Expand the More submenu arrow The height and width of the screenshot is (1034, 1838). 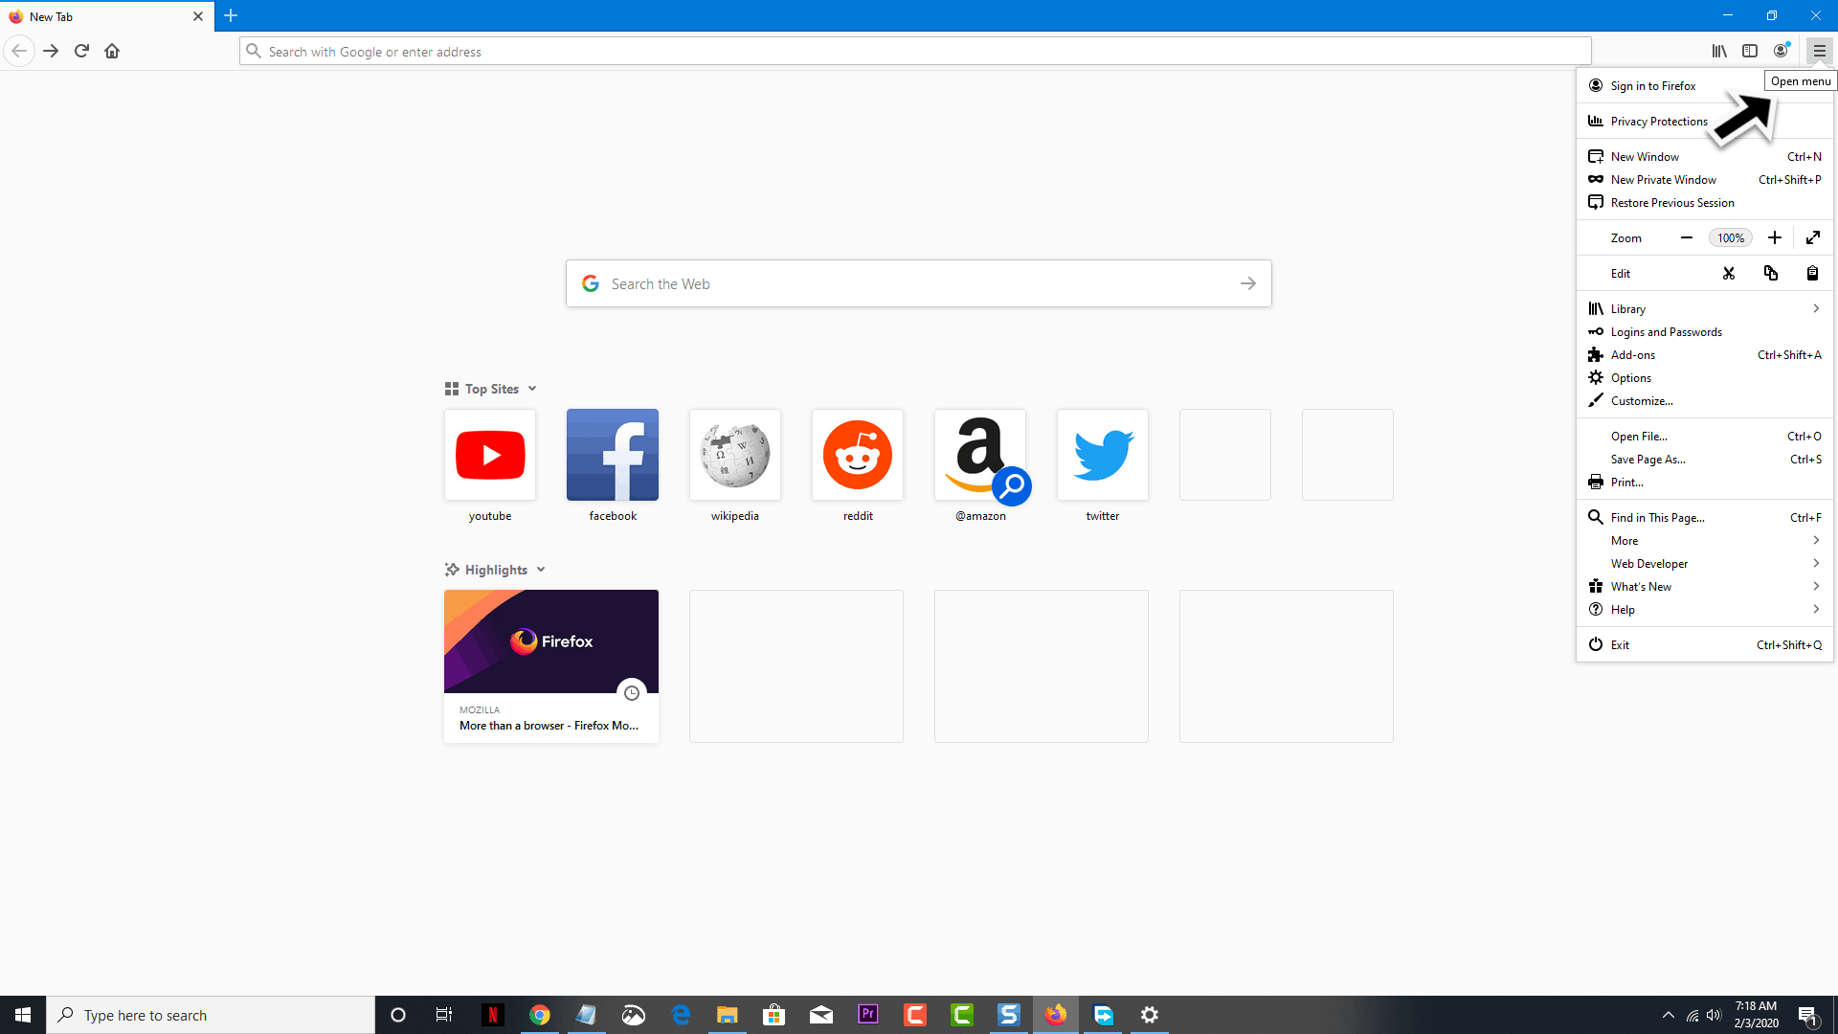(x=1815, y=540)
